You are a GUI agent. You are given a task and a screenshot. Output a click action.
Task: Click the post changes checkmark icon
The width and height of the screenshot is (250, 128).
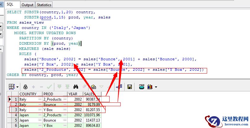point(49,87)
